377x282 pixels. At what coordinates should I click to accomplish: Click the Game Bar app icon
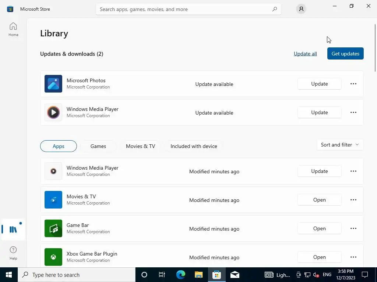point(53,228)
